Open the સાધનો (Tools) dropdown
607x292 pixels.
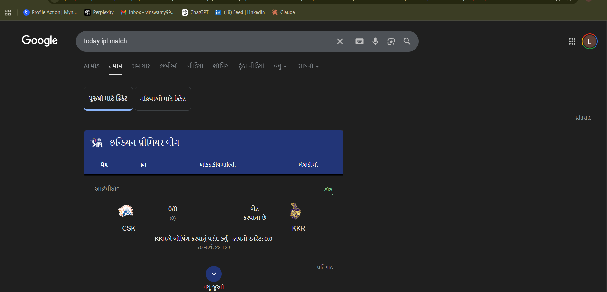click(308, 66)
